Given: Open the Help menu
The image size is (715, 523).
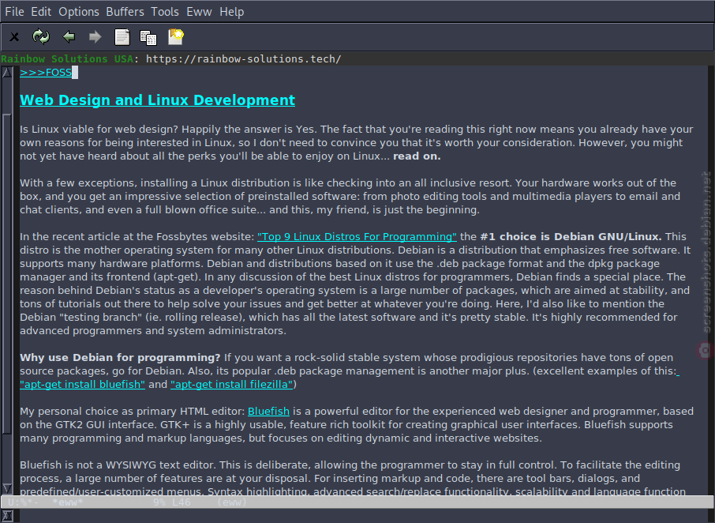Looking at the screenshot, I should click(x=232, y=12).
